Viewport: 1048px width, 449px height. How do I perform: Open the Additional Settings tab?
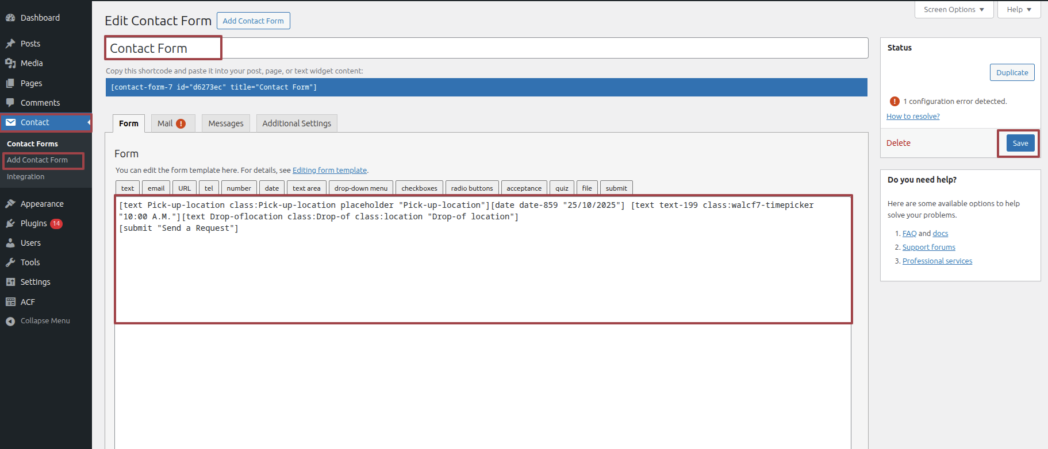pyautogui.click(x=297, y=123)
